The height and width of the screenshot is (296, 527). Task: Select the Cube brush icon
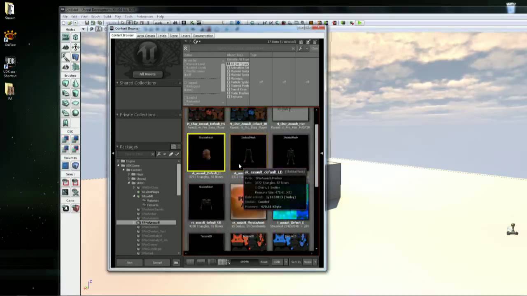[66, 83]
